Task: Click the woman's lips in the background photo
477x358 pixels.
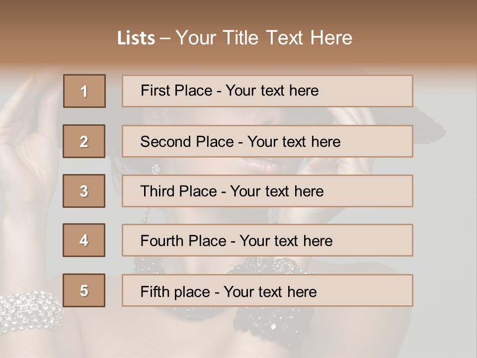Action: point(262,166)
